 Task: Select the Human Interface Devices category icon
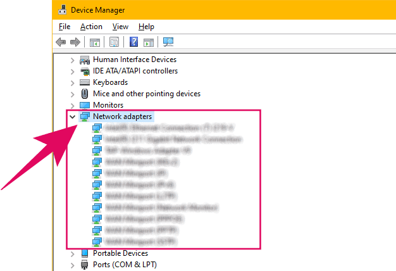tap(85, 60)
